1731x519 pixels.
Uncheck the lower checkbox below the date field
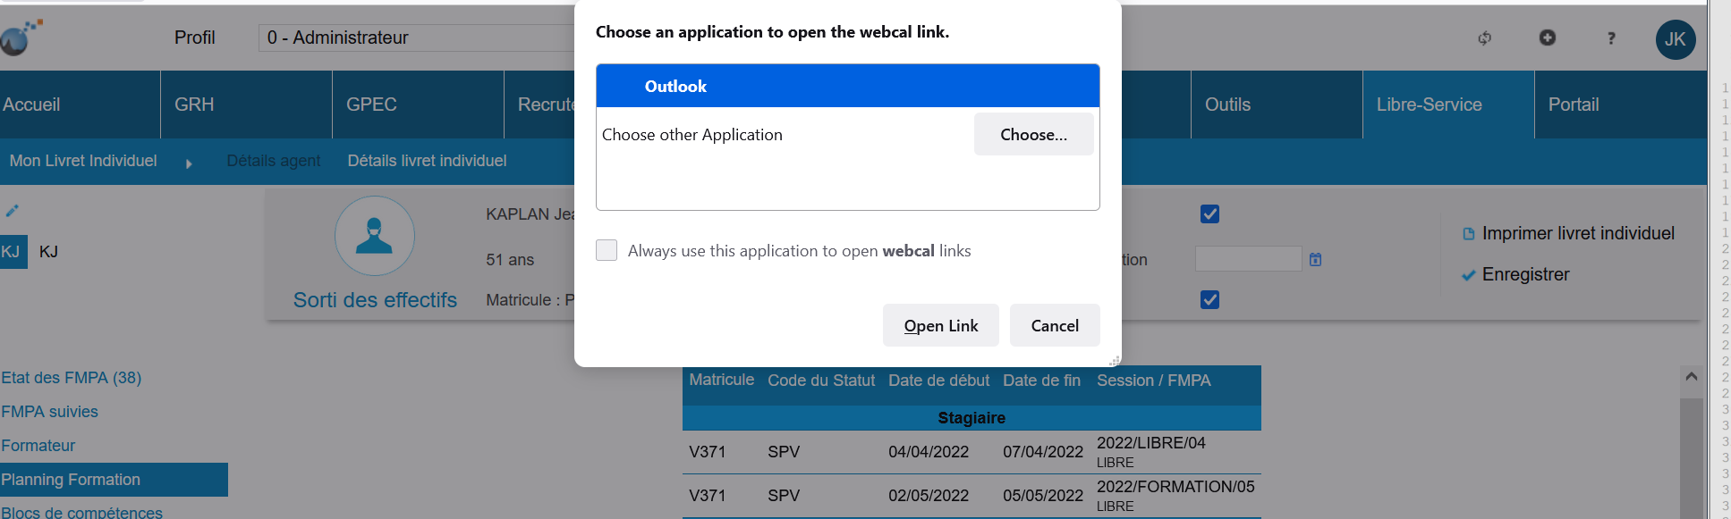1209,300
